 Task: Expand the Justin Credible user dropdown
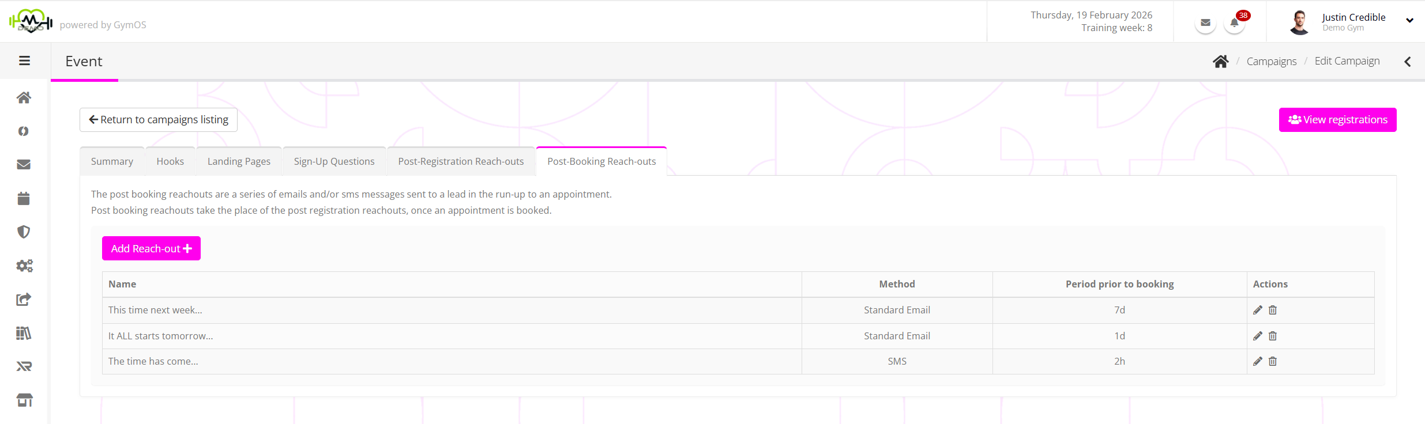(1409, 21)
